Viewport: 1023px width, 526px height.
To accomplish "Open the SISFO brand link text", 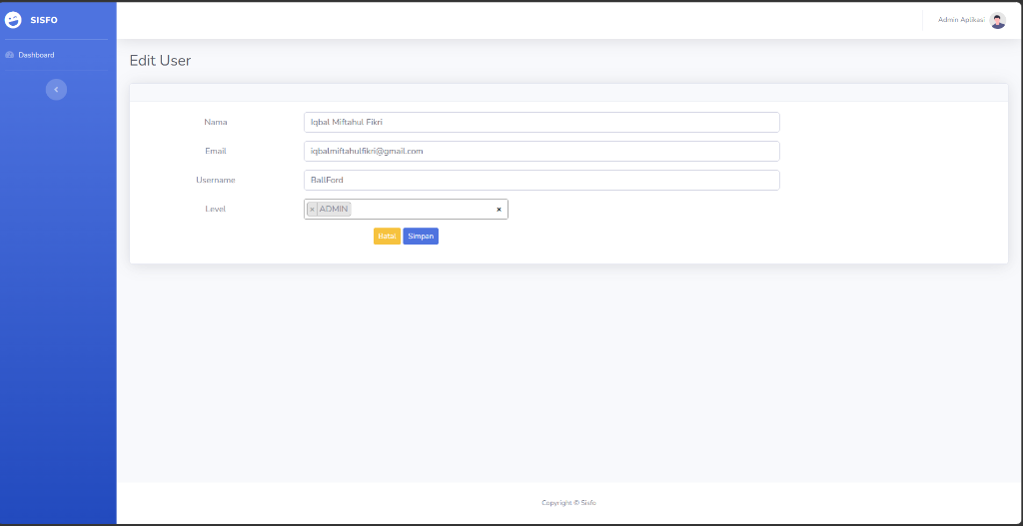I will [44, 20].
